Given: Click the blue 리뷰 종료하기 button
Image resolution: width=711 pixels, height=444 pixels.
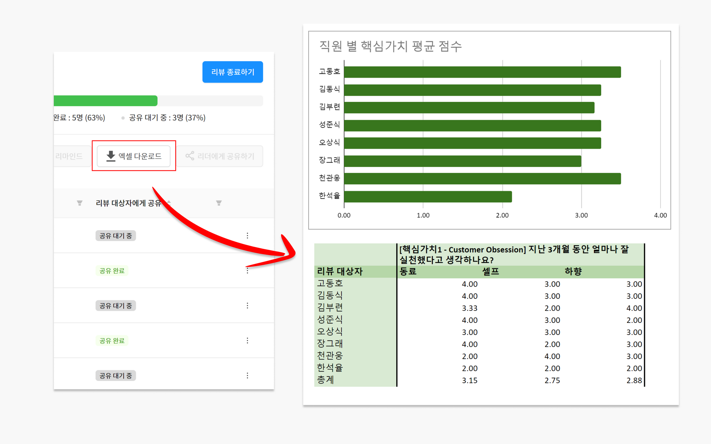Looking at the screenshot, I should [x=232, y=72].
